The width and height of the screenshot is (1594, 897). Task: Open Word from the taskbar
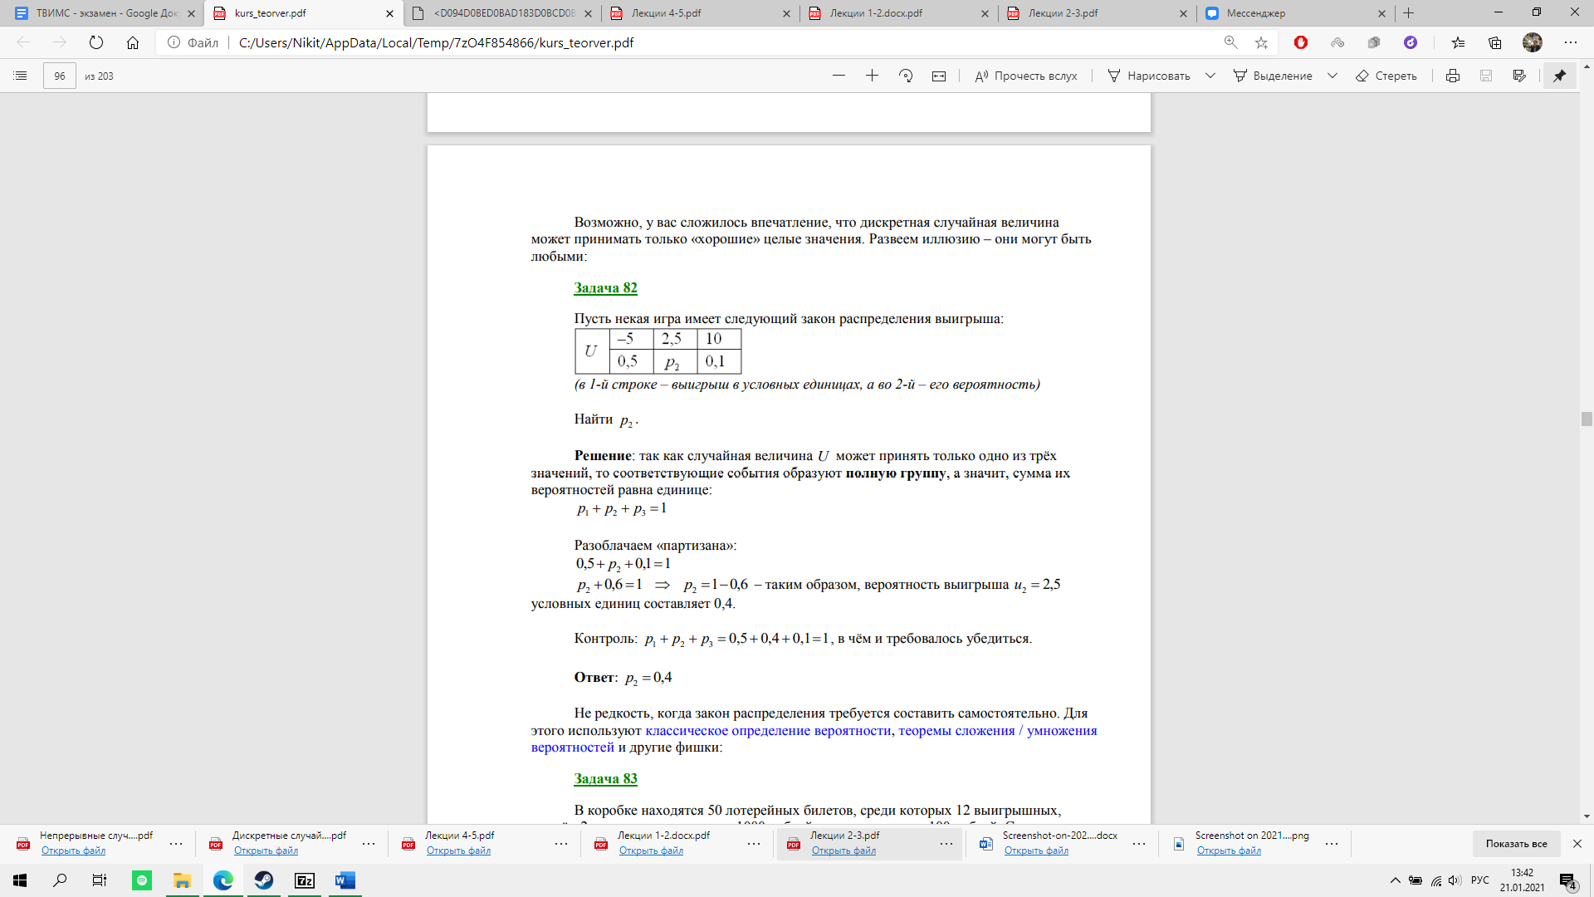345,880
